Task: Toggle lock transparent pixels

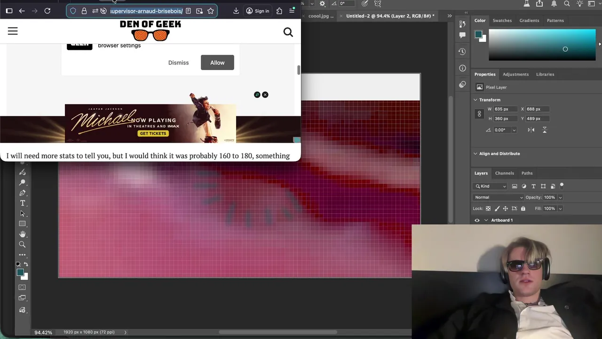Action: coord(488,209)
